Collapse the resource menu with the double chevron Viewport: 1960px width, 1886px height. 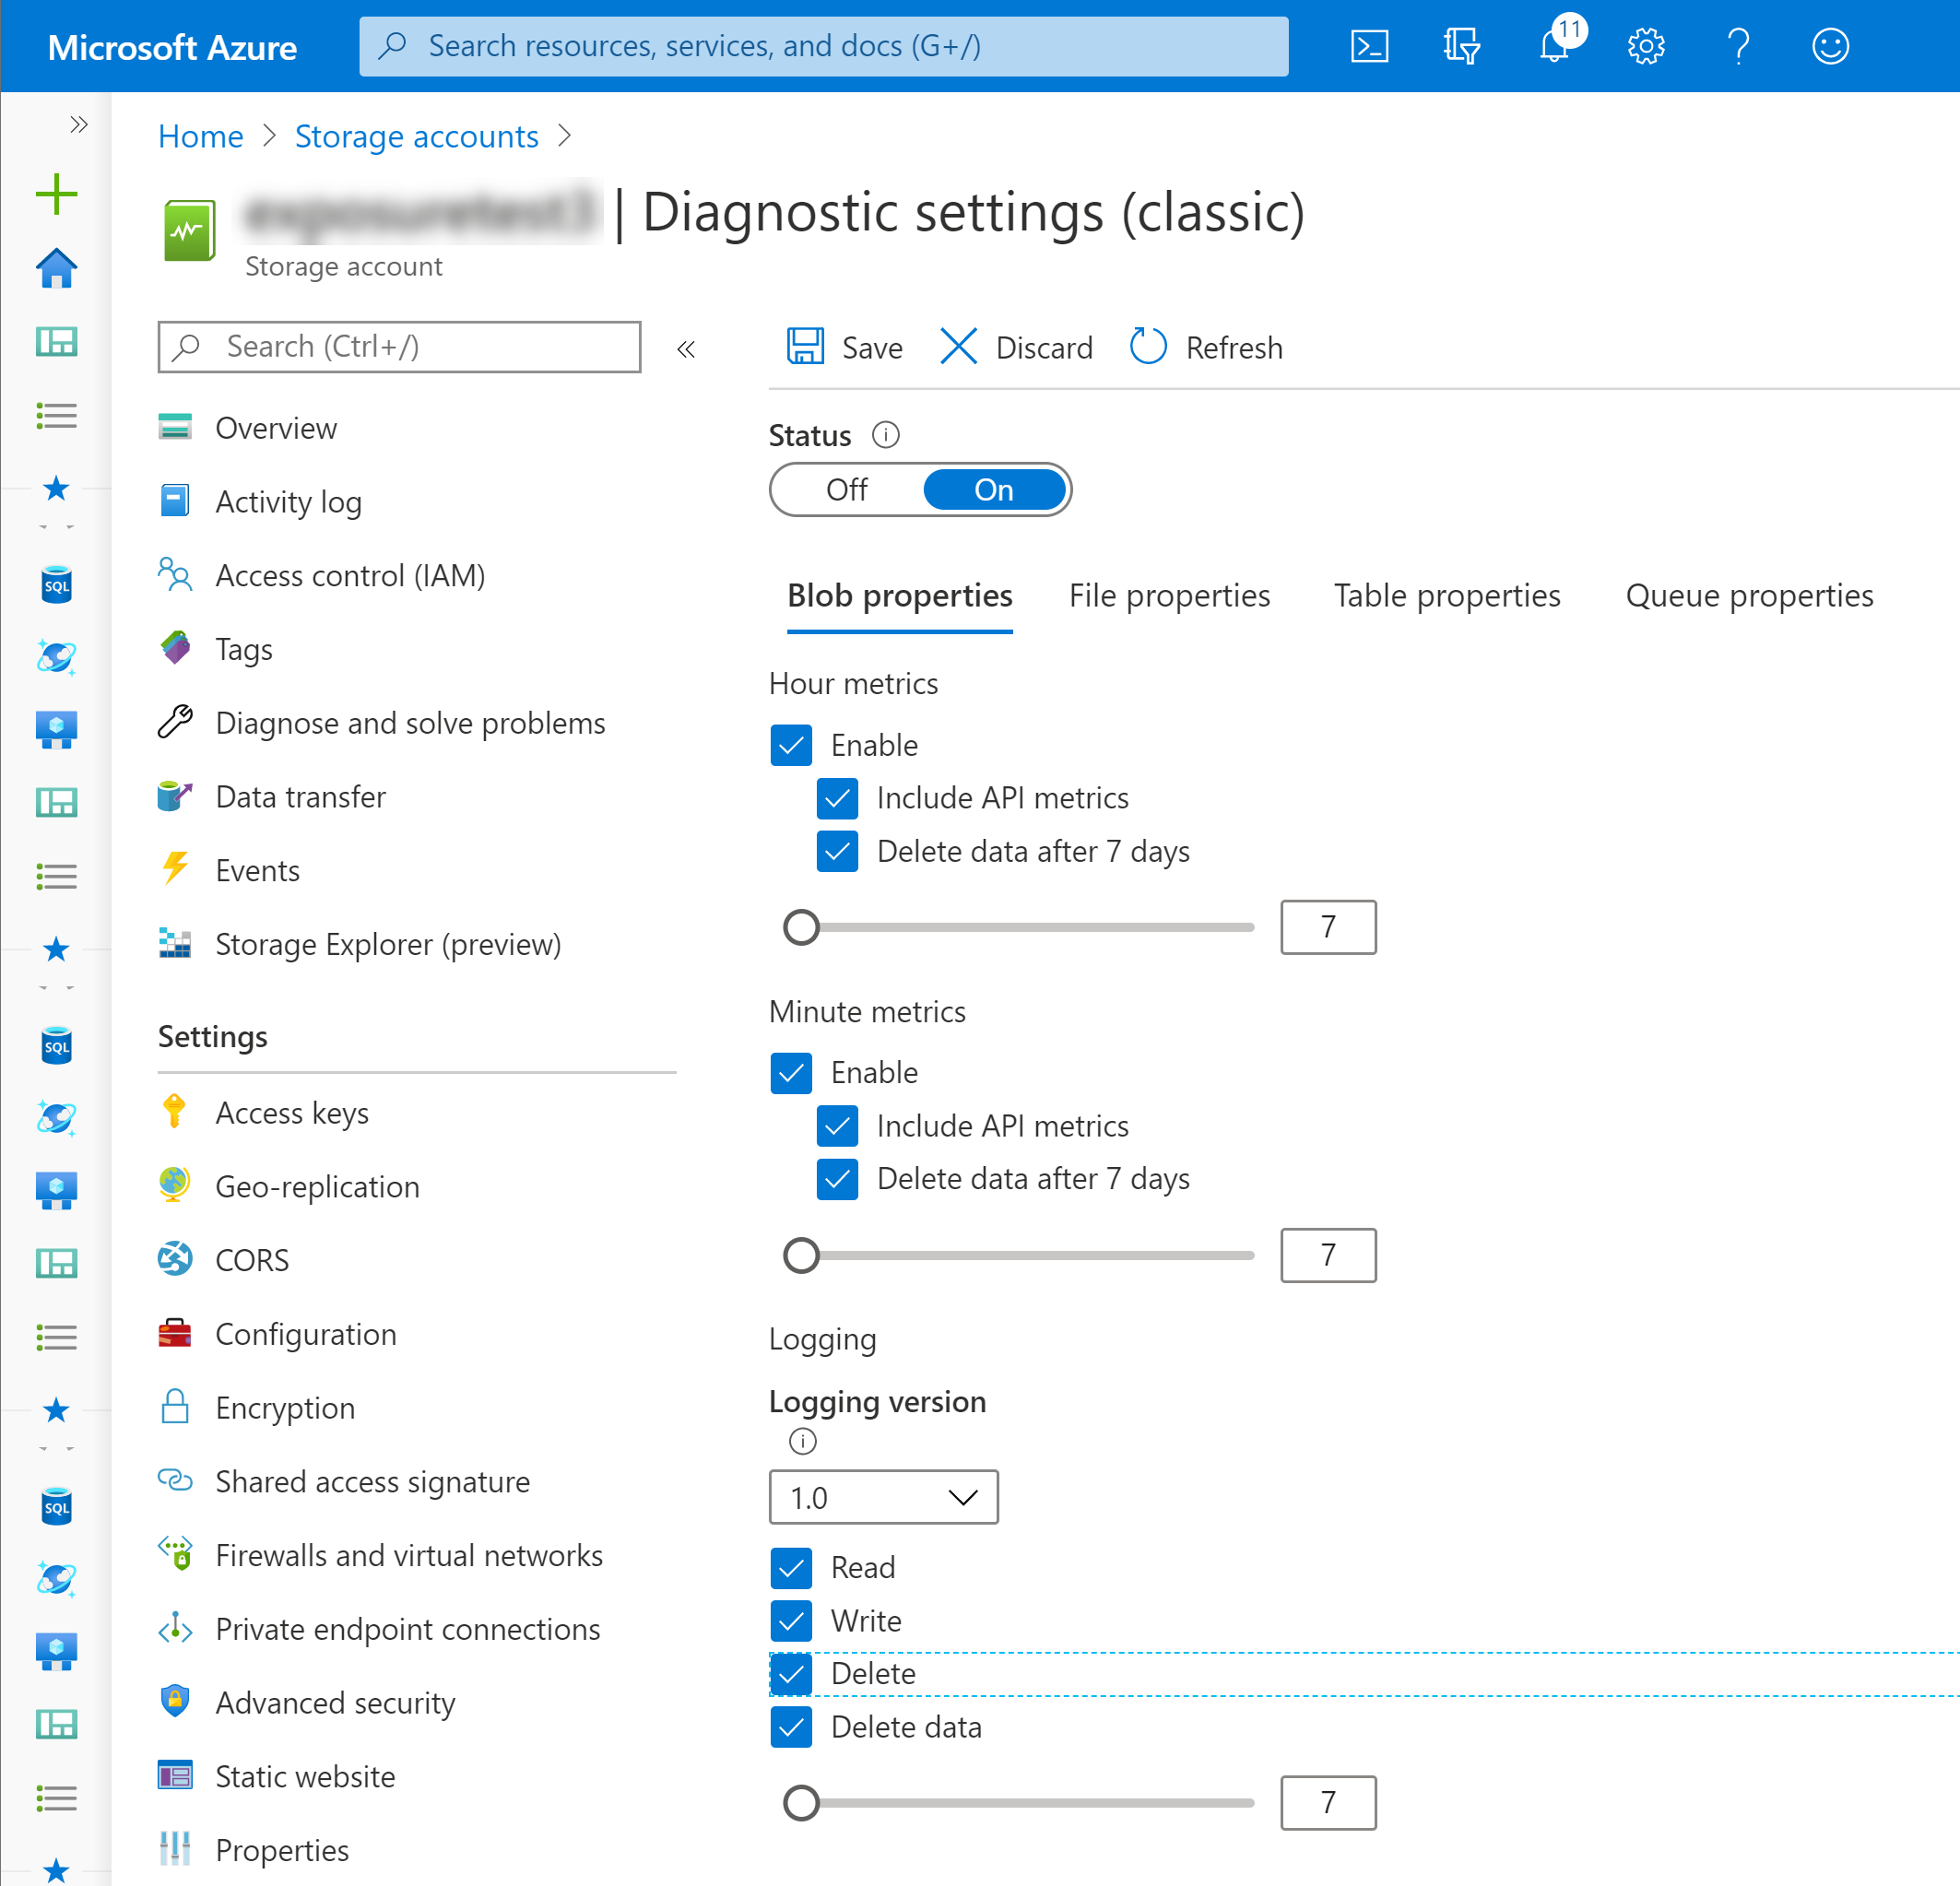coord(686,349)
